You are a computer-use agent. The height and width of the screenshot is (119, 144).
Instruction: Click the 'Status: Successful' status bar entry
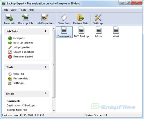pos(96,115)
